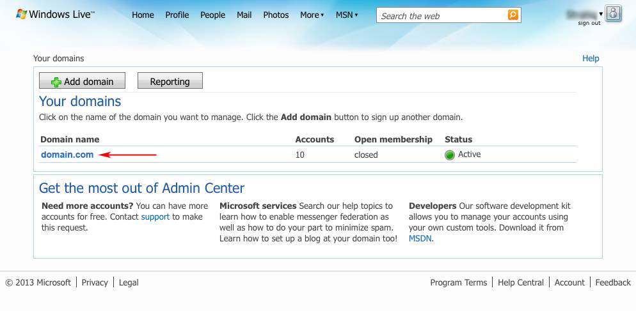Open the Account footer link
This screenshot has width=636, height=311.
[569, 283]
